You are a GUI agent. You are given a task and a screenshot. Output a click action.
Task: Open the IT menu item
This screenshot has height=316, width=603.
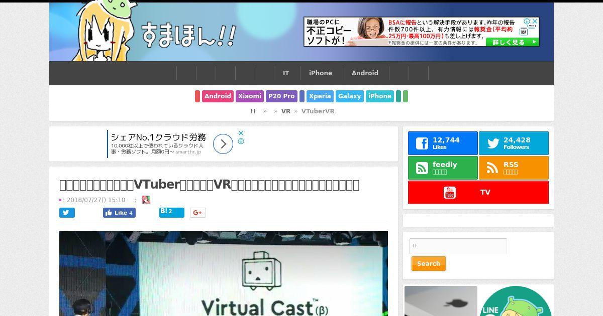pyautogui.click(x=286, y=73)
